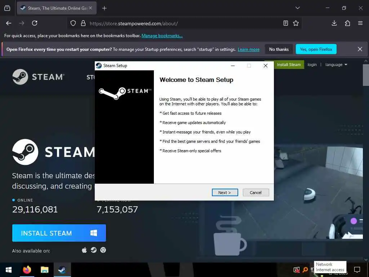Click Learn more link in notification
The image size is (369, 277).
pos(249,49)
